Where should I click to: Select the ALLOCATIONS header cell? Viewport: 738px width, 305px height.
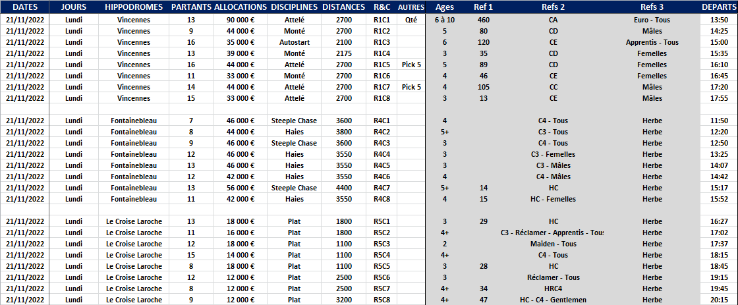(240, 7)
